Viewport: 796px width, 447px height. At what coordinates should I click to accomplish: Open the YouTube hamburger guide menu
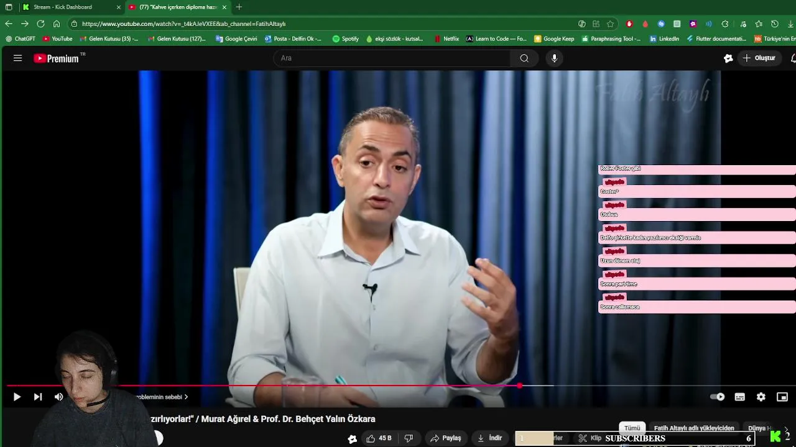click(17, 58)
